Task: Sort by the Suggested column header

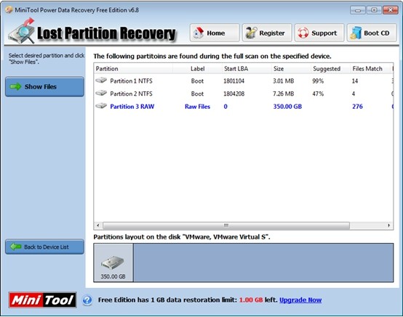Action: click(x=330, y=69)
